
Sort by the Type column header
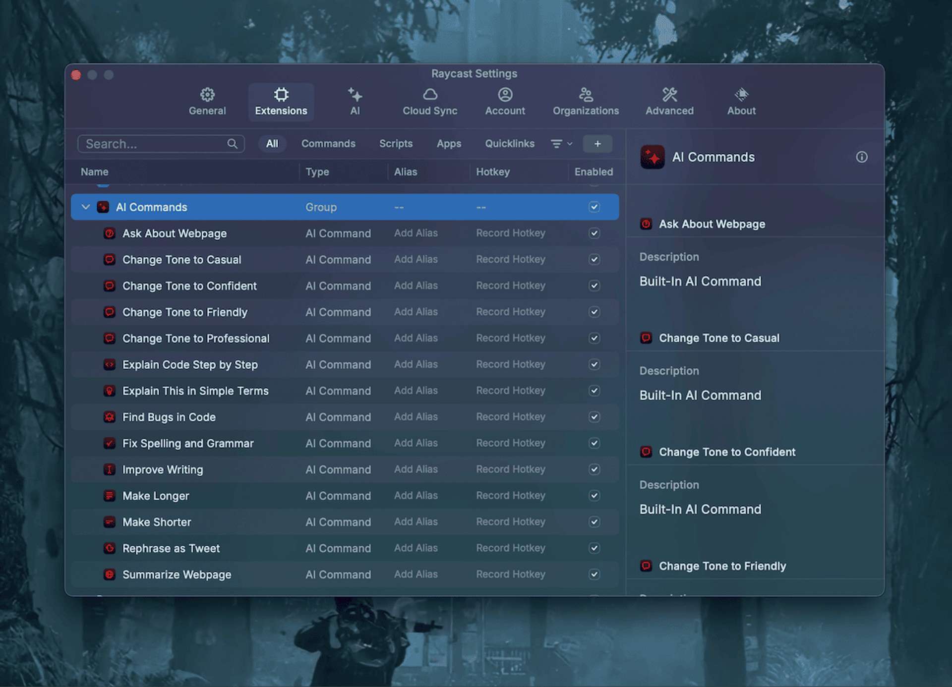(x=317, y=172)
